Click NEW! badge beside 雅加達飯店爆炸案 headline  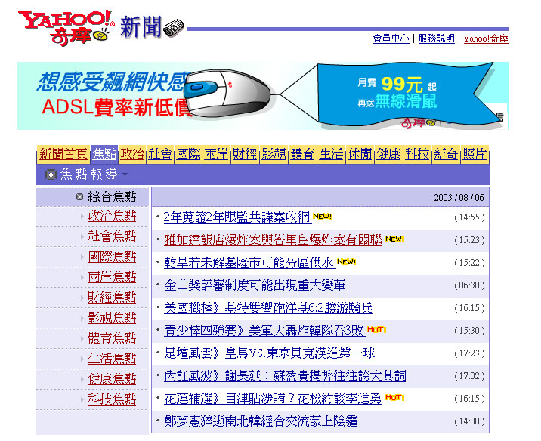pos(394,239)
